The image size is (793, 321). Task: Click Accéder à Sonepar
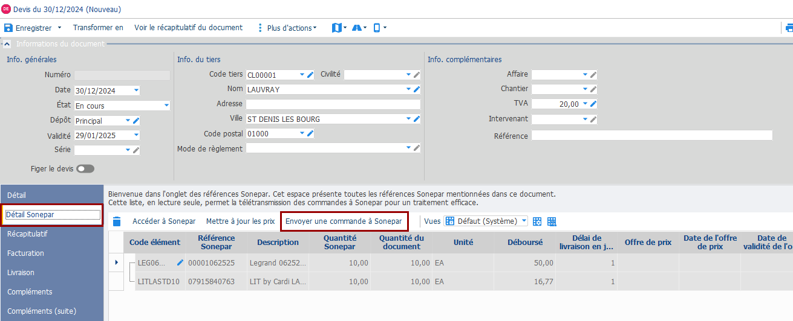pyautogui.click(x=164, y=221)
